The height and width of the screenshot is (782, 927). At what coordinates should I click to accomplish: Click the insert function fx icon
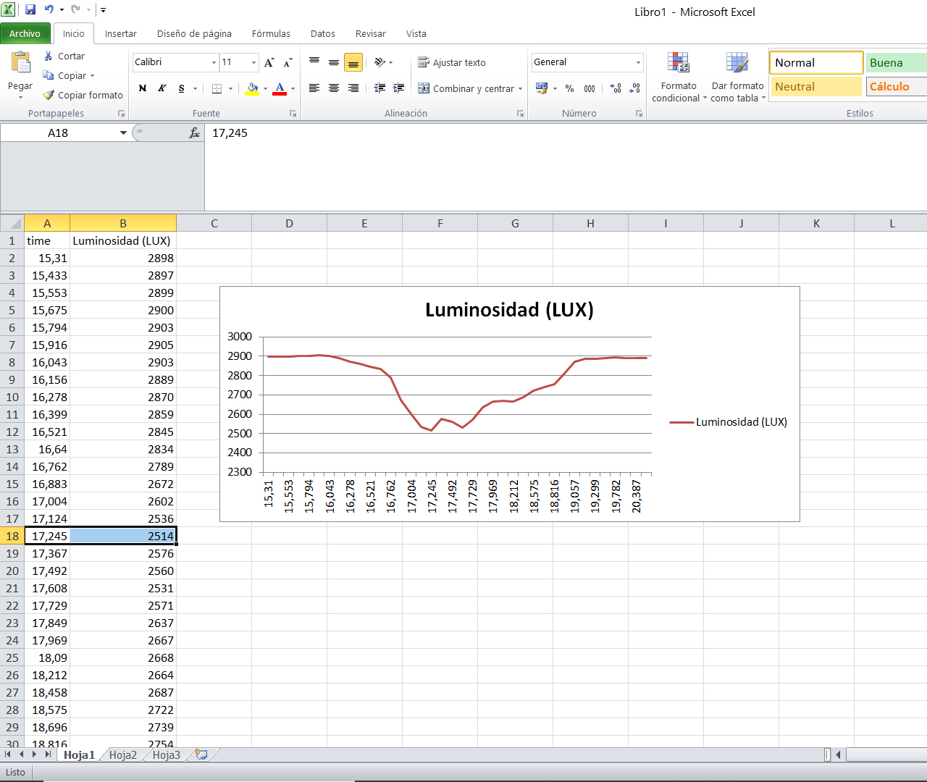[x=194, y=133]
